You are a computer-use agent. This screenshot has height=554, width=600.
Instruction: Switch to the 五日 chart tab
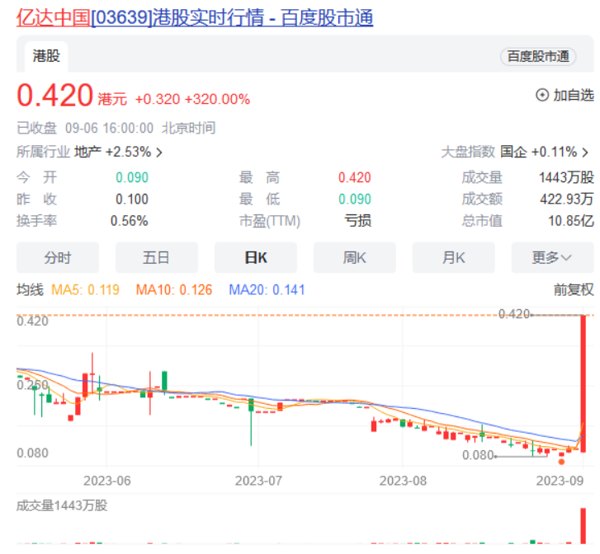[156, 258]
